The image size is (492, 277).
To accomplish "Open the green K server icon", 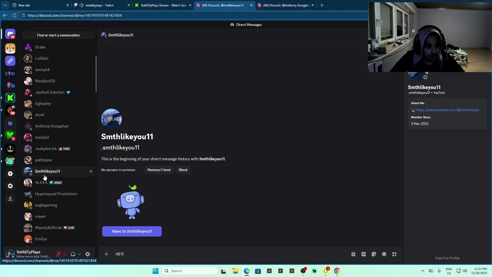I will (x=10, y=98).
